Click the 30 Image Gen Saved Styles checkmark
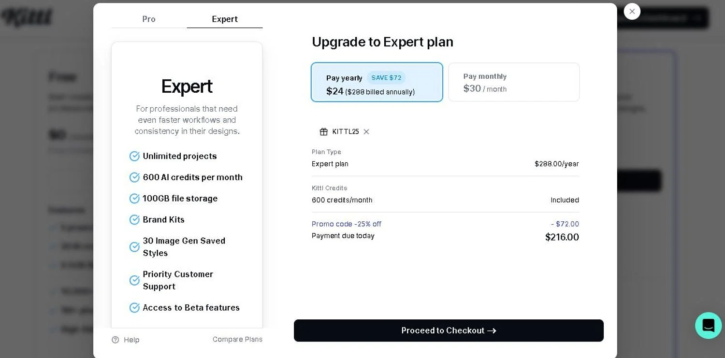 pyautogui.click(x=134, y=247)
